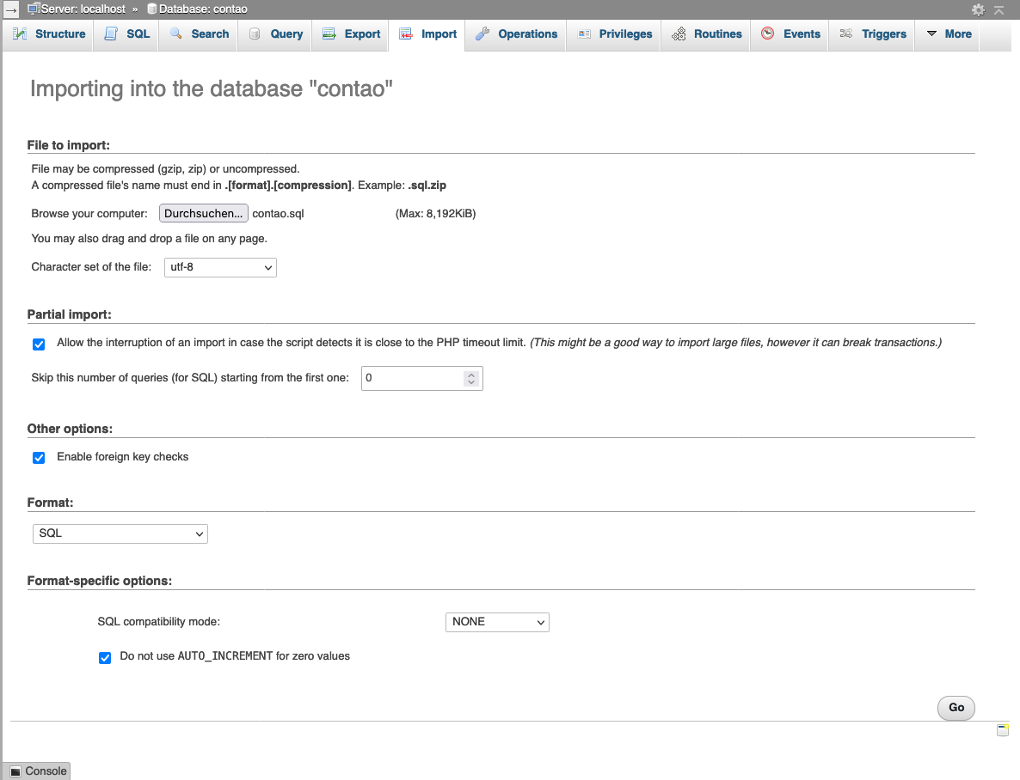This screenshot has height=780, width=1020.
Task: Click the Durchsuchen... browse button
Action: coord(204,213)
